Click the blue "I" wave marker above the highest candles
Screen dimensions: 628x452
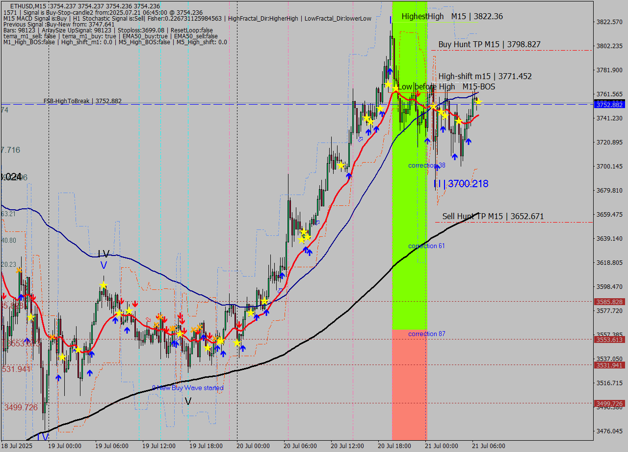[x=390, y=21]
